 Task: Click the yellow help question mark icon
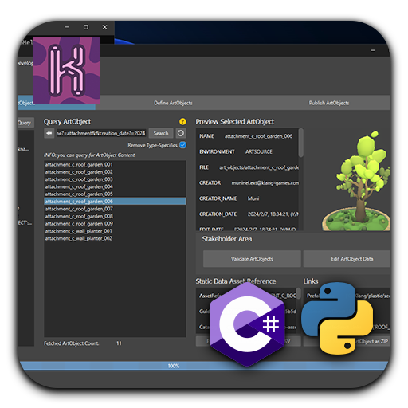pos(182,121)
